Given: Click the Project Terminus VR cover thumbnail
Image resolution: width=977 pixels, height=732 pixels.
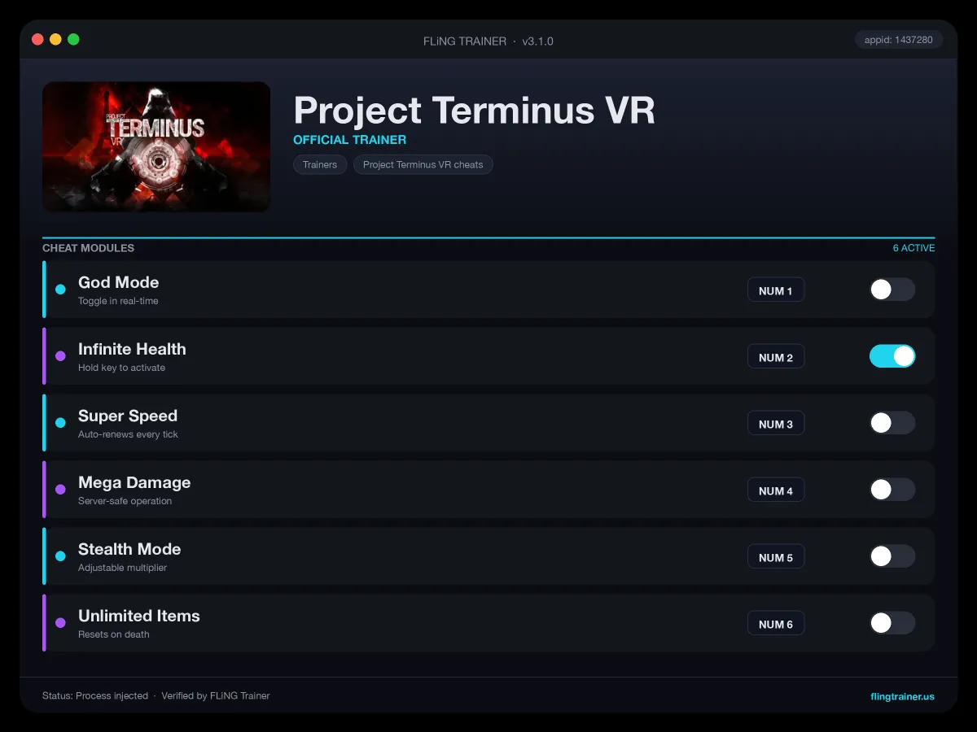Looking at the screenshot, I should pyautogui.click(x=156, y=146).
